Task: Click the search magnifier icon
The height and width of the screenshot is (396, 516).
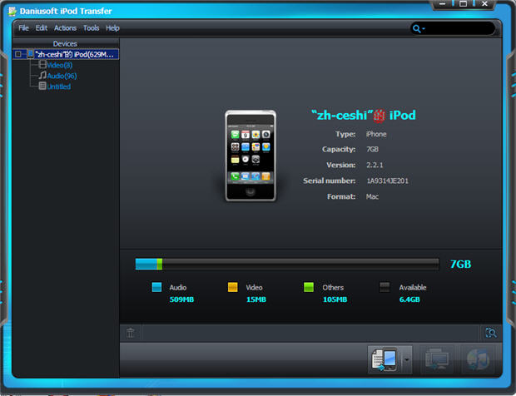Action: pos(417,28)
